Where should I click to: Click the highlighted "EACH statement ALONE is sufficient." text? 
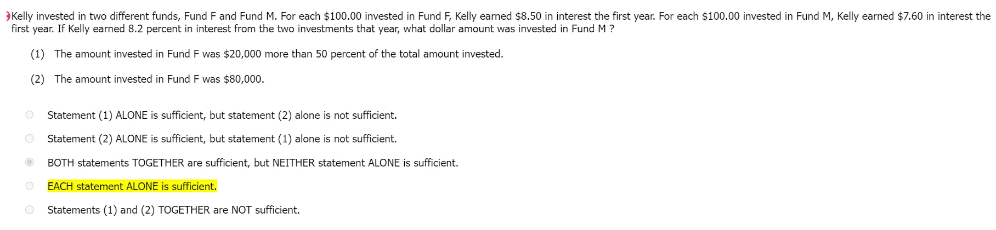pos(132,187)
